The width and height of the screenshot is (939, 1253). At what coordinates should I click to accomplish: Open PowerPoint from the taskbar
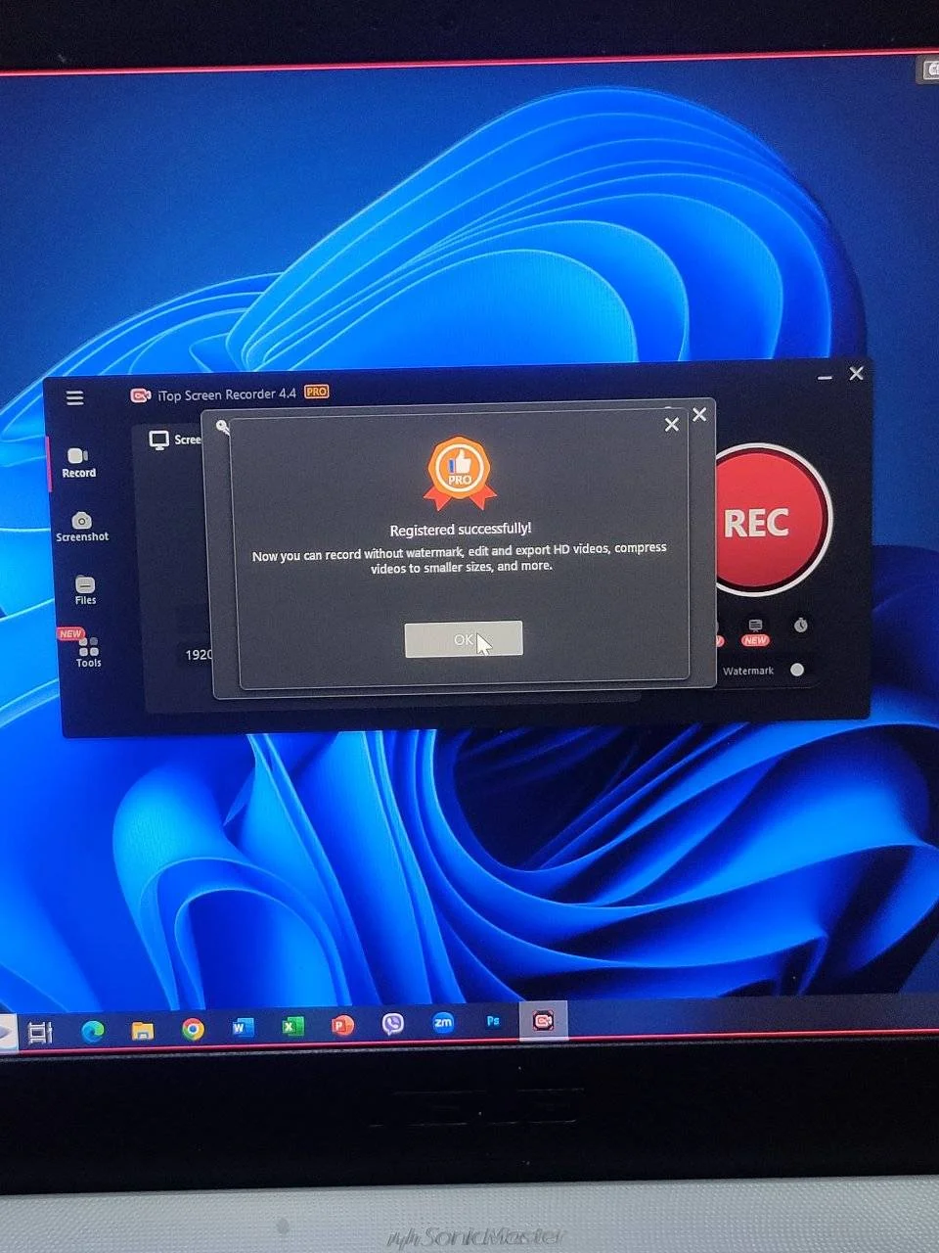click(342, 1025)
